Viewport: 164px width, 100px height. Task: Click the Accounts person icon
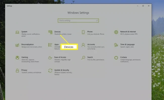(83, 45)
